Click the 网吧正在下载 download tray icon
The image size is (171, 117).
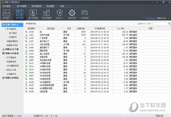point(3,49)
